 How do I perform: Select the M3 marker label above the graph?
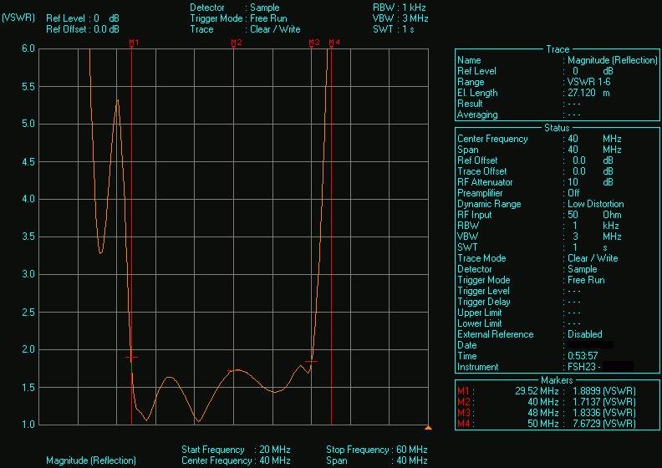tap(313, 42)
